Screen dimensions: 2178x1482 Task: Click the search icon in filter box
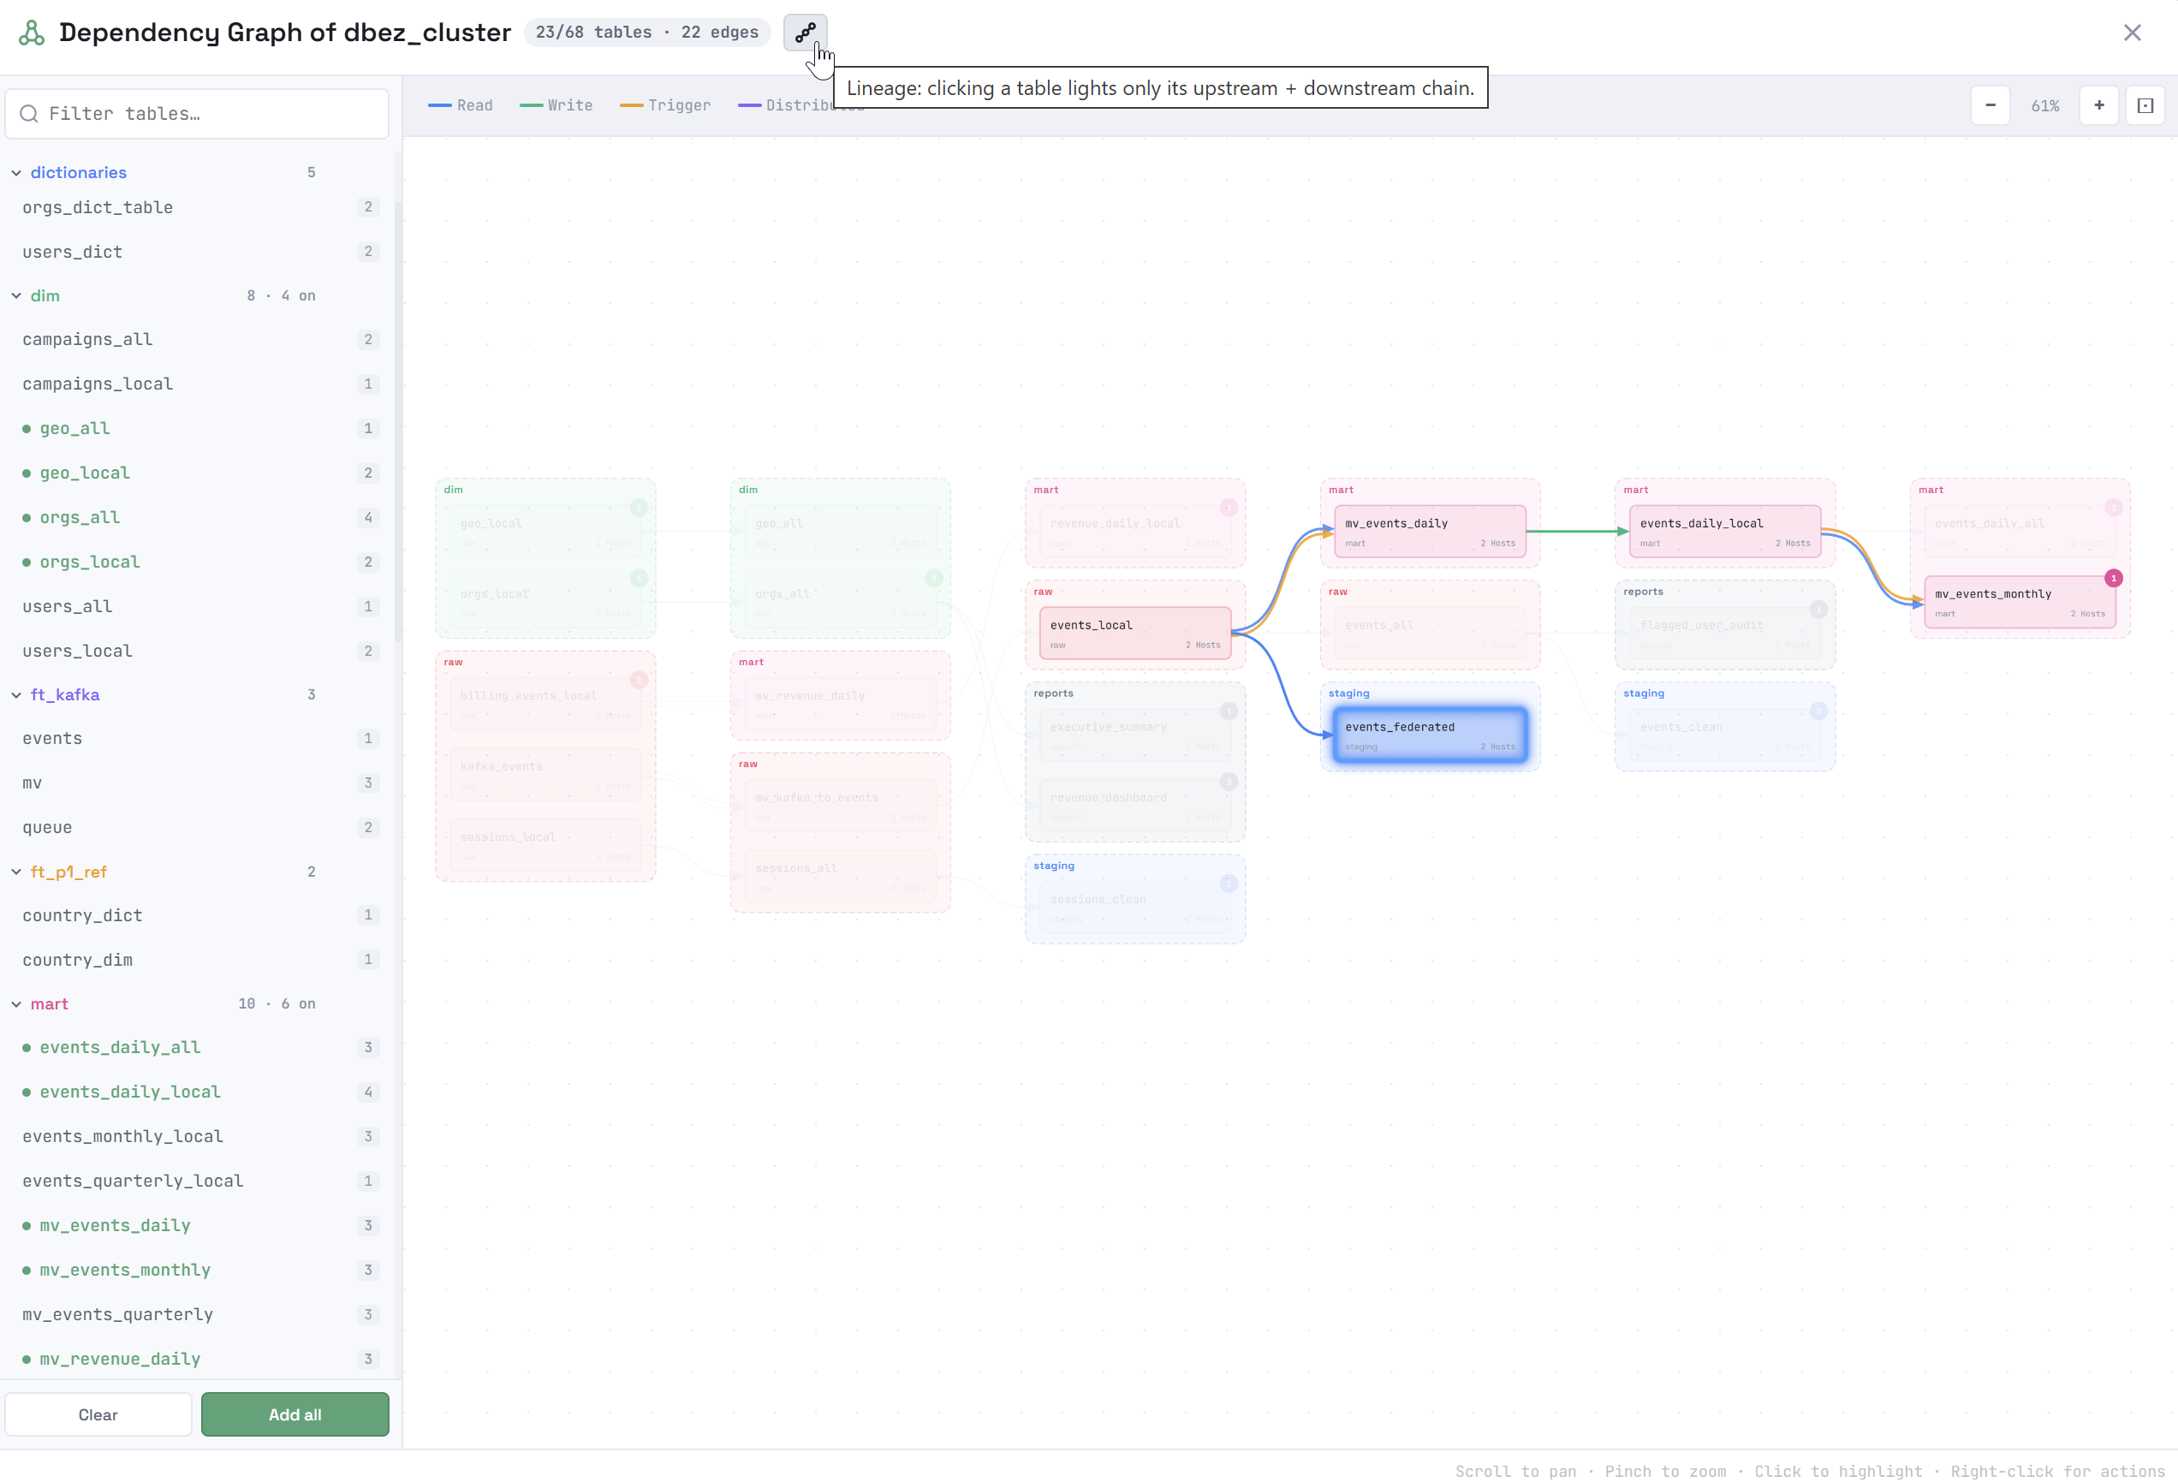pyautogui.click(x=29, y=113)
